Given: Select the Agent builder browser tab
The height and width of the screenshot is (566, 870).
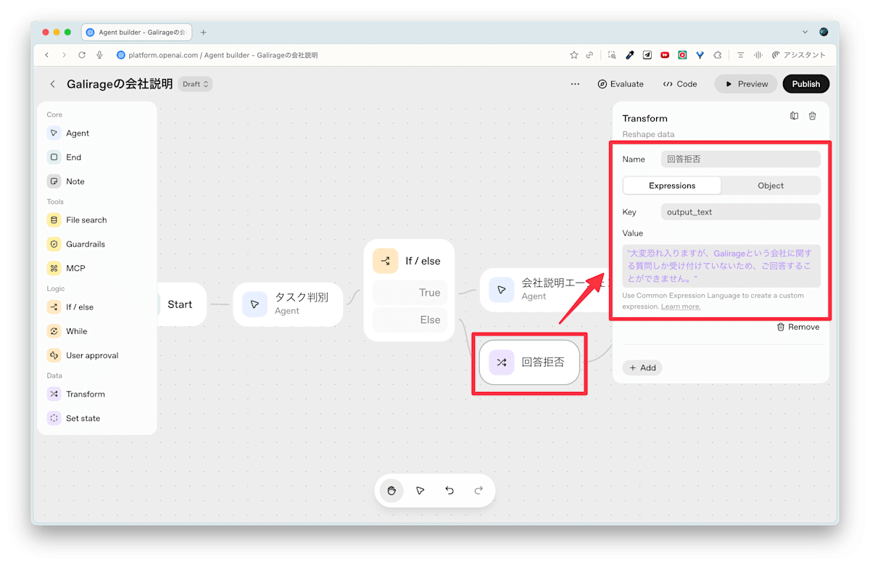Looking at the screenshot, I should 138,32.
